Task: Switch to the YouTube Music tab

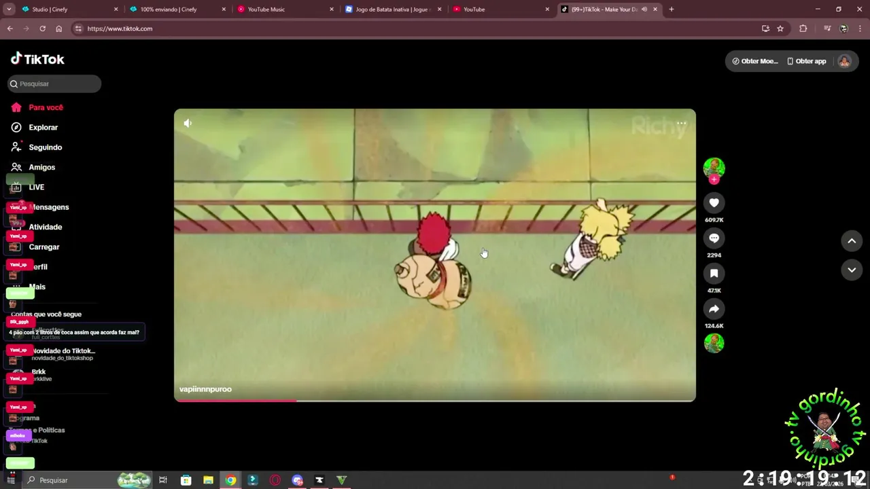Action: [x=284, y=10]
